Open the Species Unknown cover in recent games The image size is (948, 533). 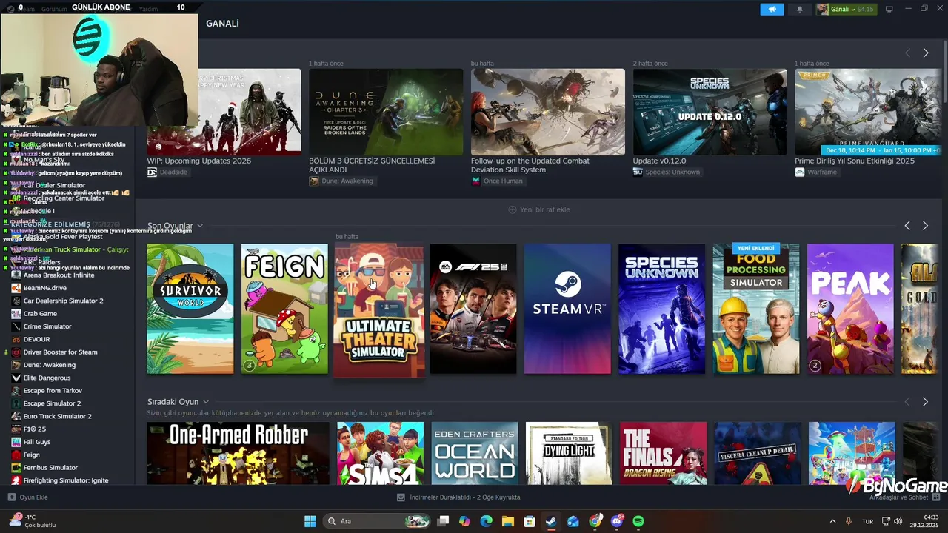662,309
